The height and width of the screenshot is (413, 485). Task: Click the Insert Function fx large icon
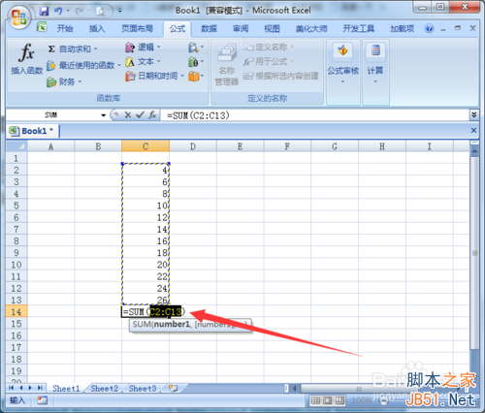click(x=27, y=59)
